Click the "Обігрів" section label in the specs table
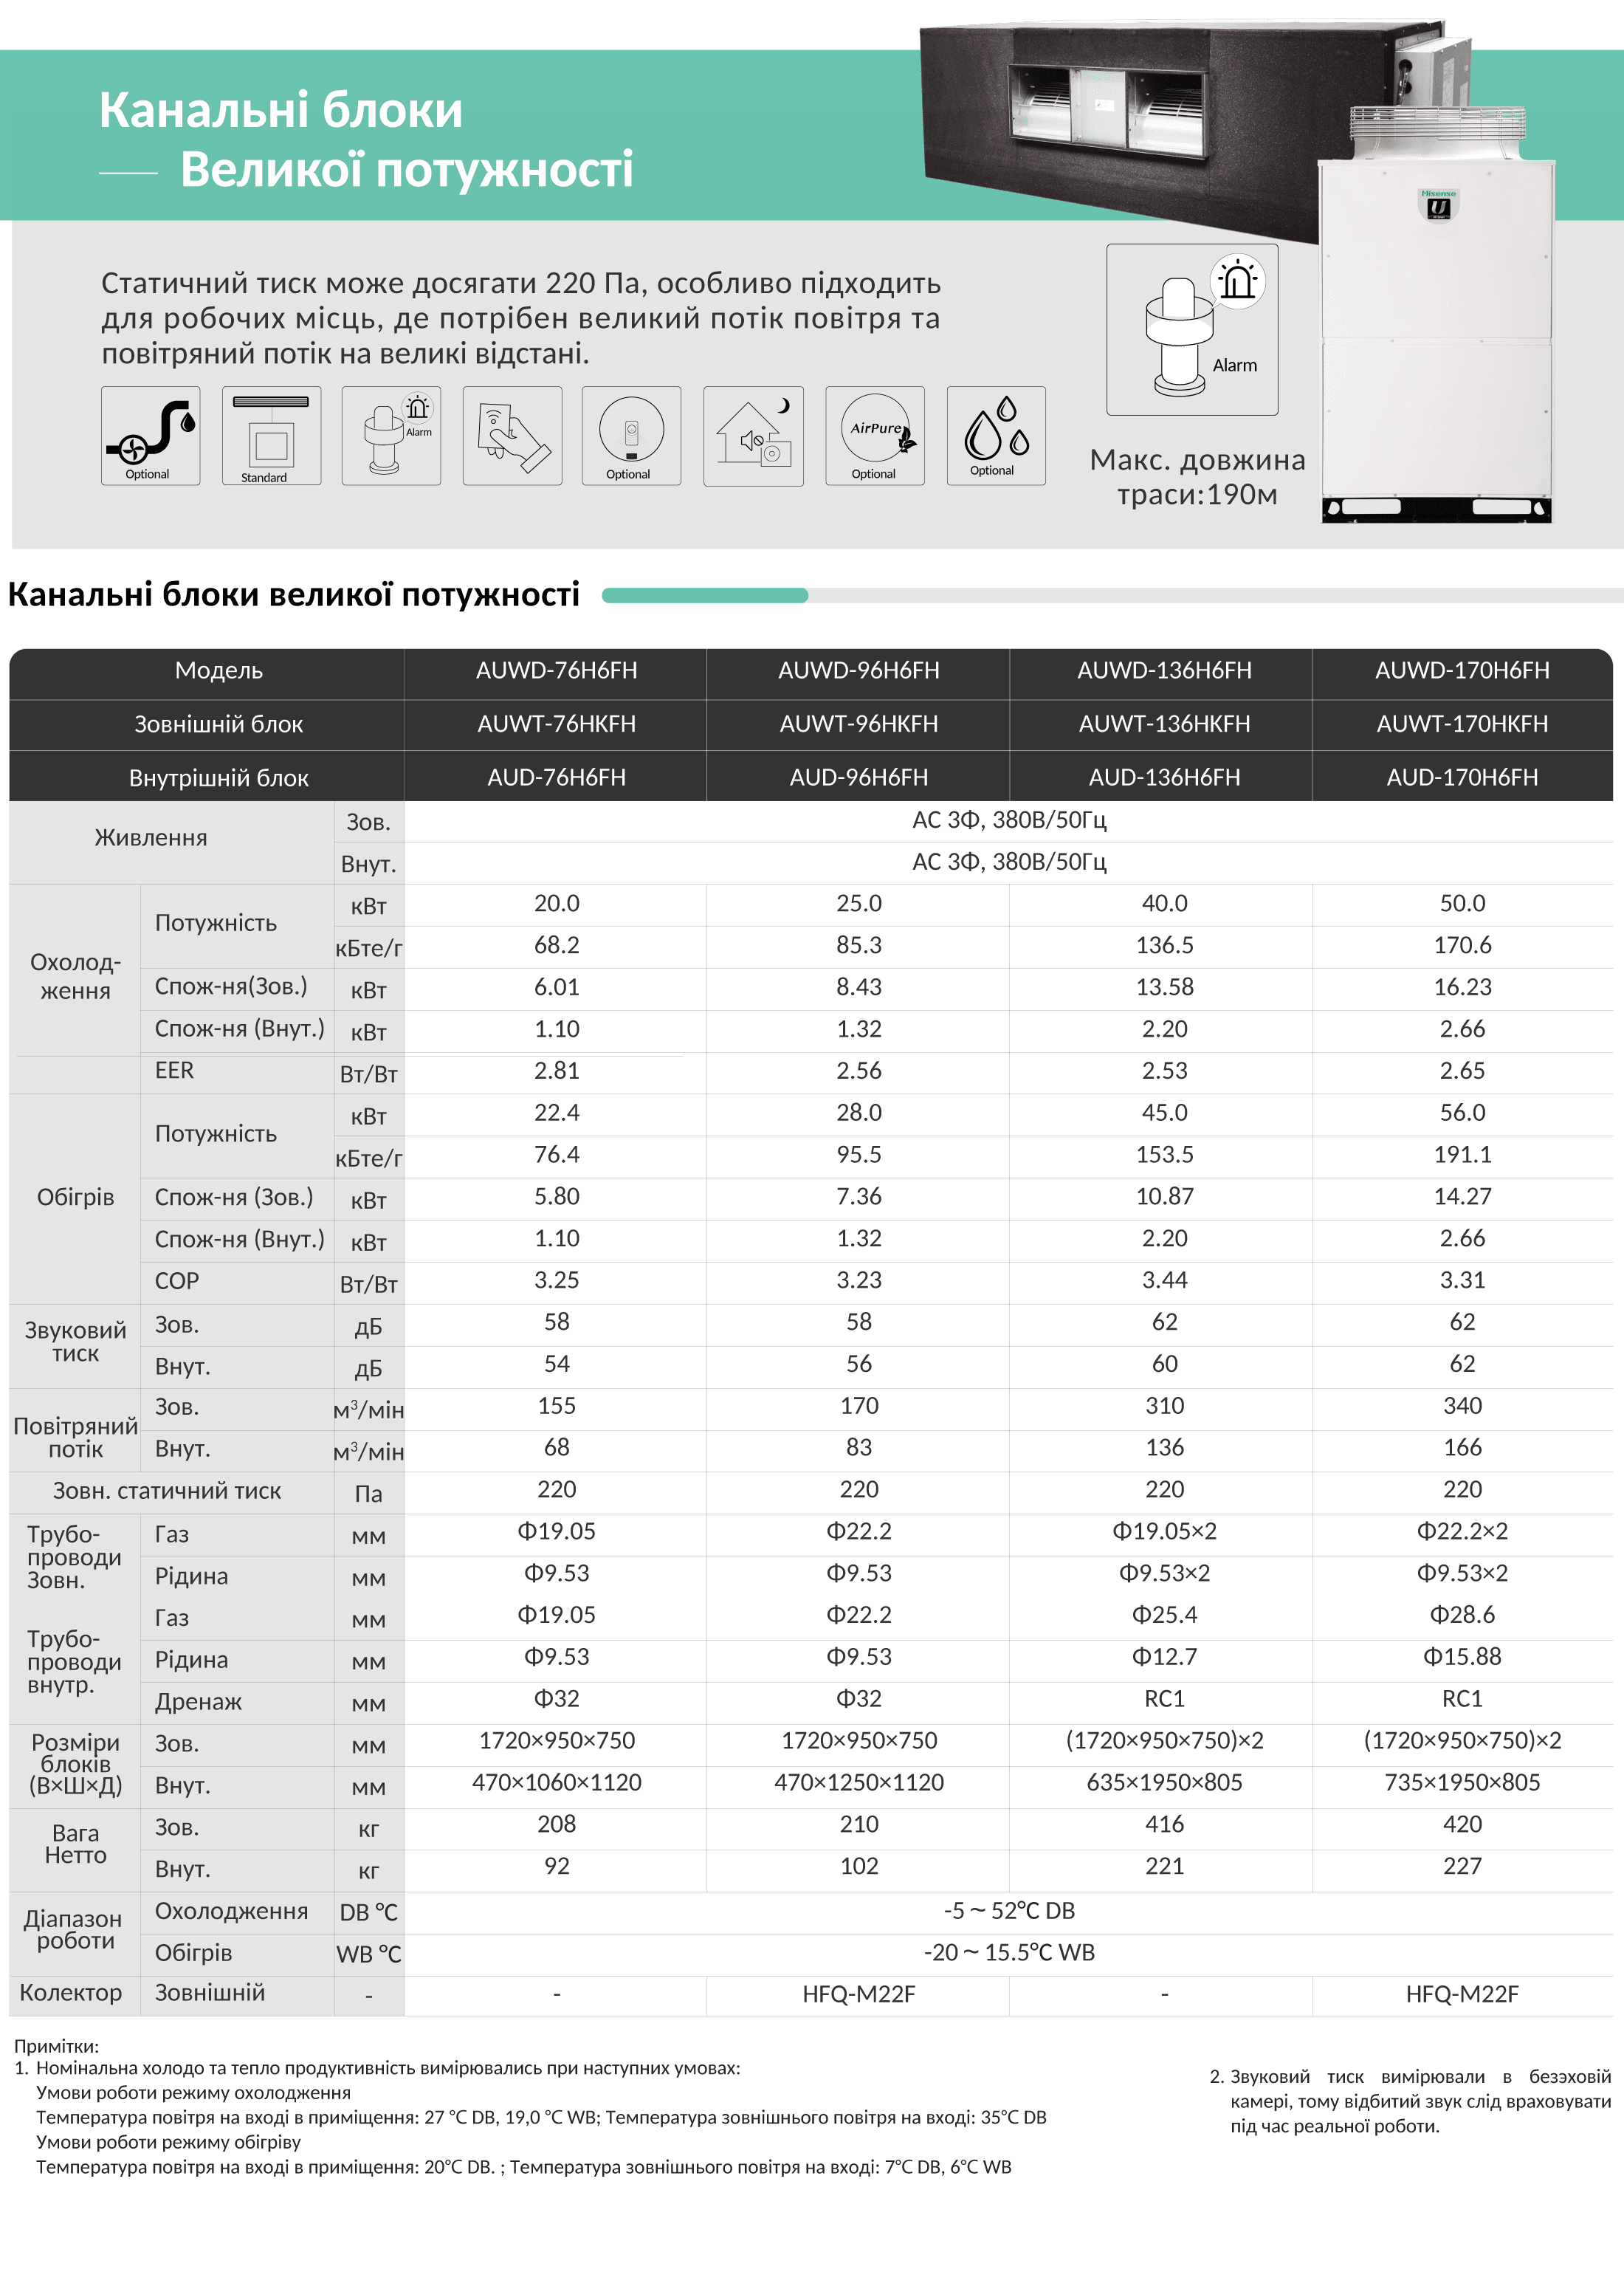Image resolution: width=1624 pixels, height=2283 pixels. [75, 1198]
